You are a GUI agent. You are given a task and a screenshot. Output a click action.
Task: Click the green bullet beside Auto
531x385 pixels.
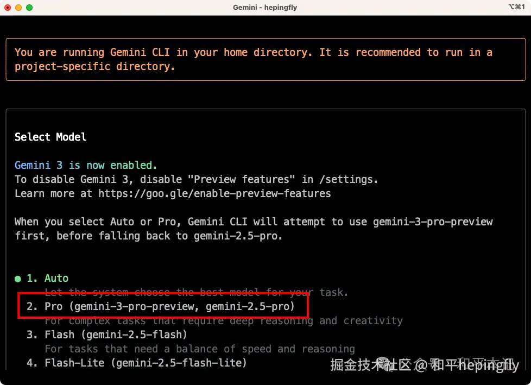(x=18, y=279)
